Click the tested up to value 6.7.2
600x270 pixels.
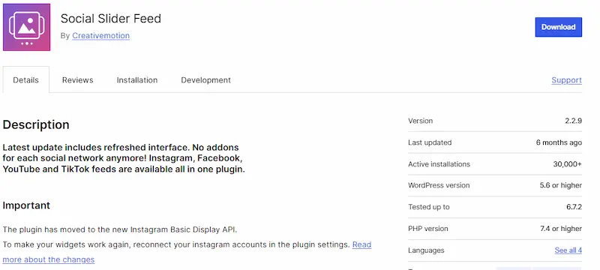pyautogui.click(x=574, y=207)
